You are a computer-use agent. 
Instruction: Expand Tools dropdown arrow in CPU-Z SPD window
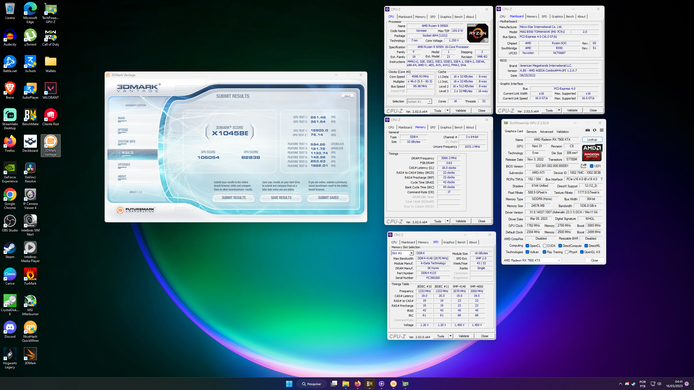tap(450, 336)
